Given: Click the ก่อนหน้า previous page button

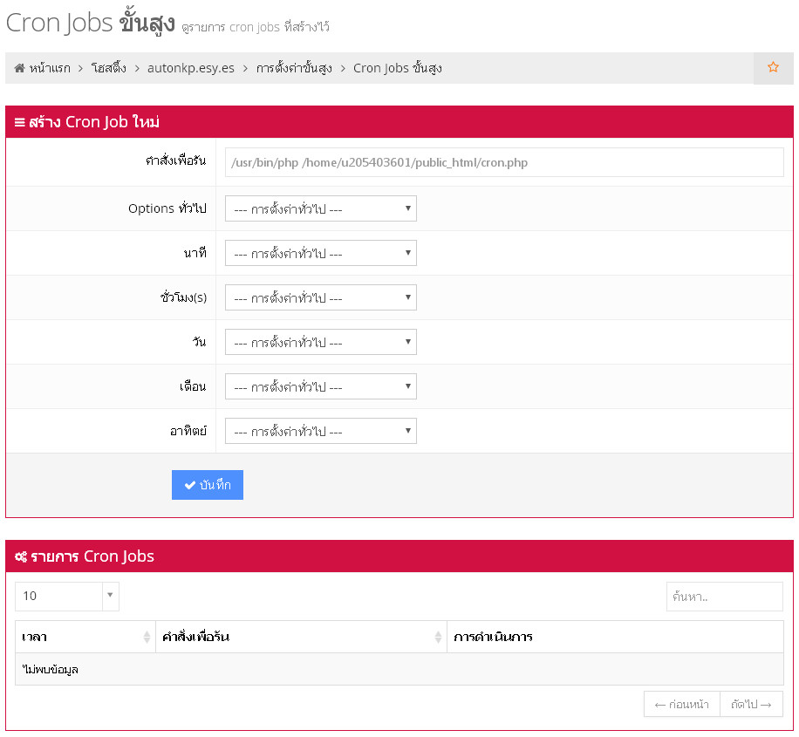Looking at the screenshot, I should tap(681, 704).
